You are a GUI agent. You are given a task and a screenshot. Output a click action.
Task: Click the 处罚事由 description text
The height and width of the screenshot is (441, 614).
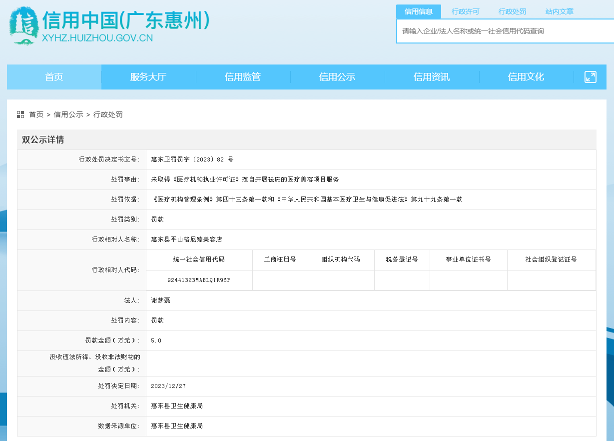point(245,179)
